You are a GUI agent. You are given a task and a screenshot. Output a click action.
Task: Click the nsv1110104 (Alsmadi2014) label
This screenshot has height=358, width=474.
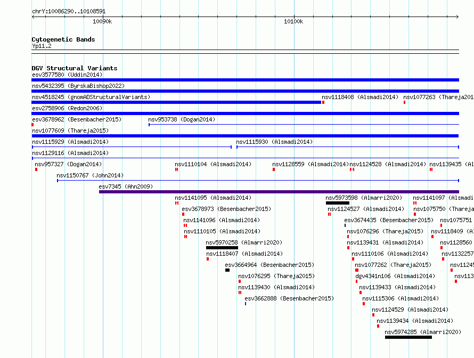click(x=213, y=164)
